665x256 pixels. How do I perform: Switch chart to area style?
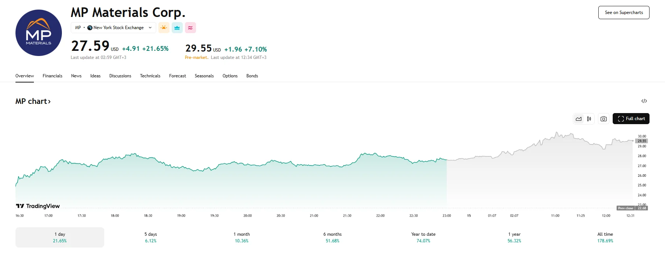pyautogui.click(x=579, y=119)
